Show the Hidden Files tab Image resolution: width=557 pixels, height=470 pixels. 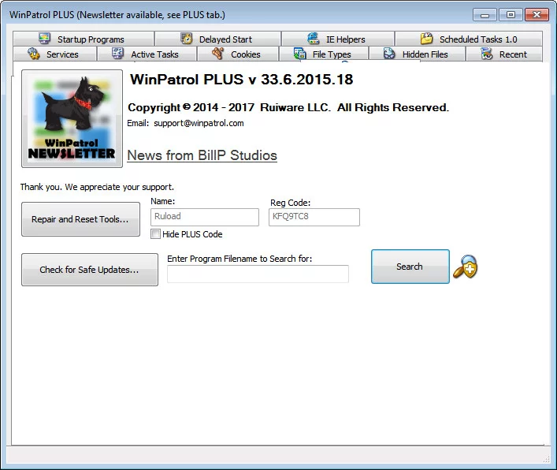click(x=417, y=54)
